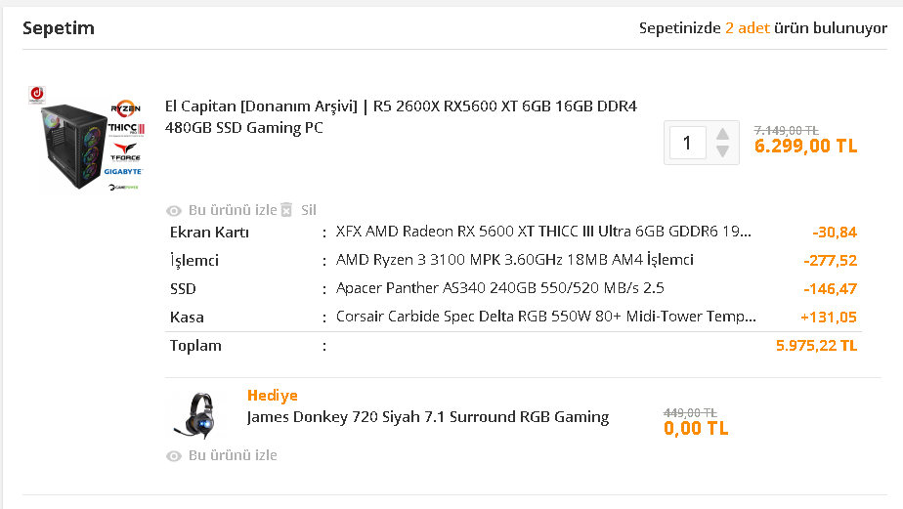Click the eye icon beside the headset gift
The image size is (903, 509).
174,455
